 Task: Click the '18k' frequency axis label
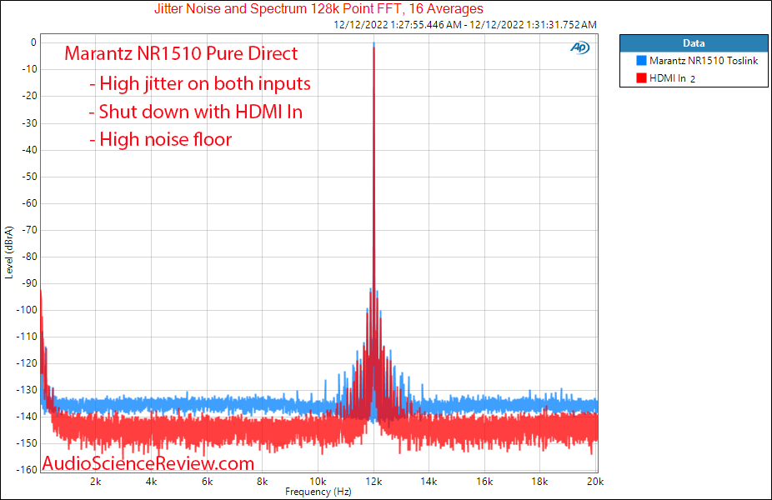tap(539, 482)
